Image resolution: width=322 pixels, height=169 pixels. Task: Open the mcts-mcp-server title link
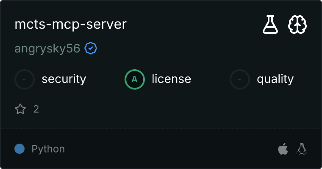click(x=70, y=25)
